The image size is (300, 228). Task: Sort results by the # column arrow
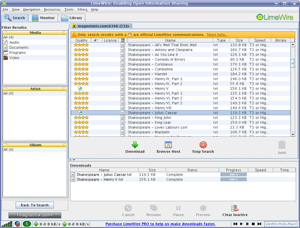(x=98, y=40)
